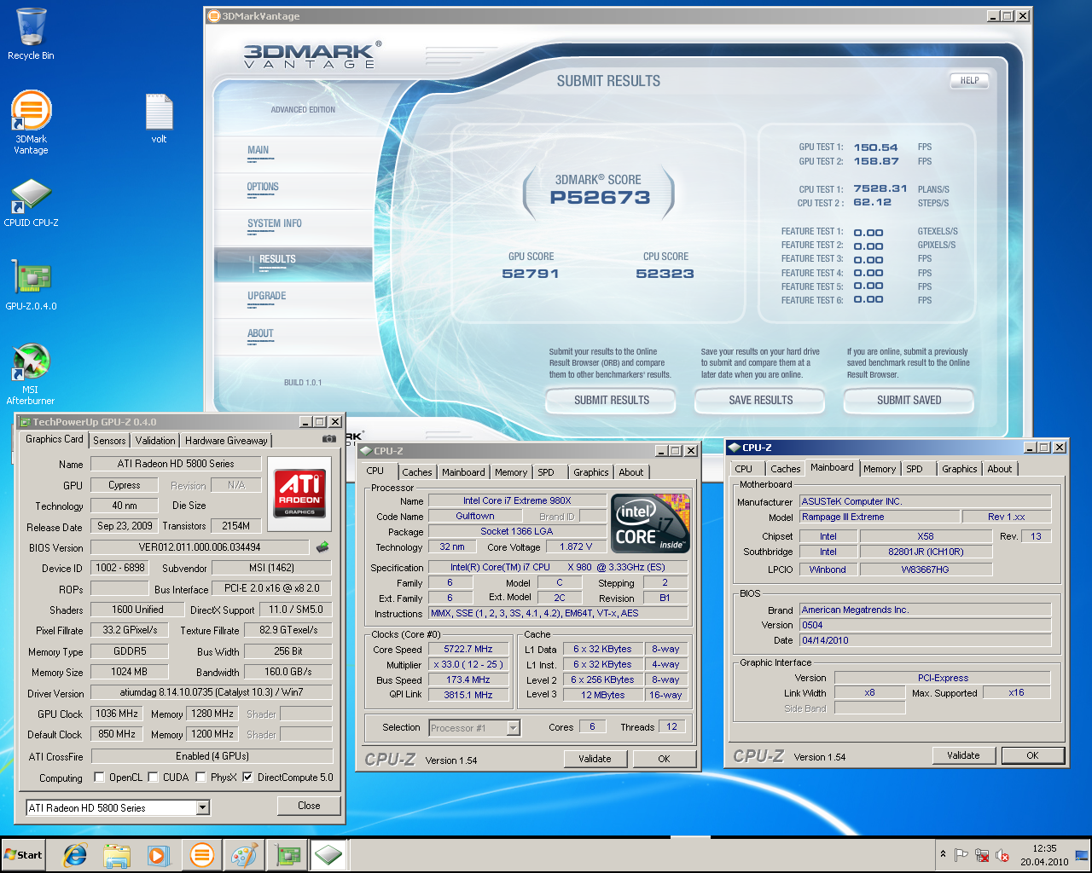The image size is (1092, 873).
Task: Select the Graphics Card tab in GPU-Z
Action: click(55, 439)
